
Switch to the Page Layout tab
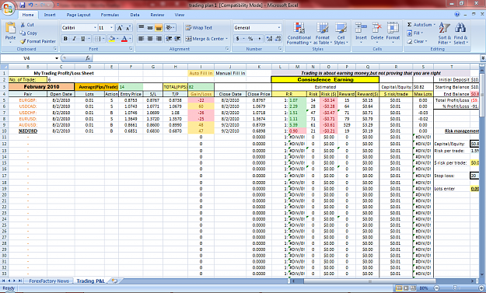point(79,15)
